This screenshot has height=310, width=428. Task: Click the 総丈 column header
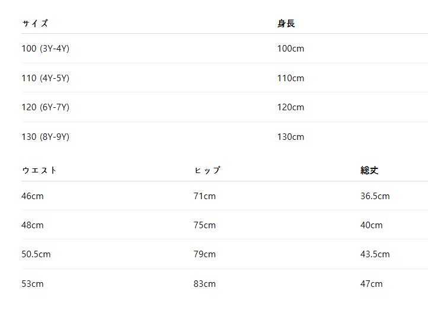coord(369,171)
